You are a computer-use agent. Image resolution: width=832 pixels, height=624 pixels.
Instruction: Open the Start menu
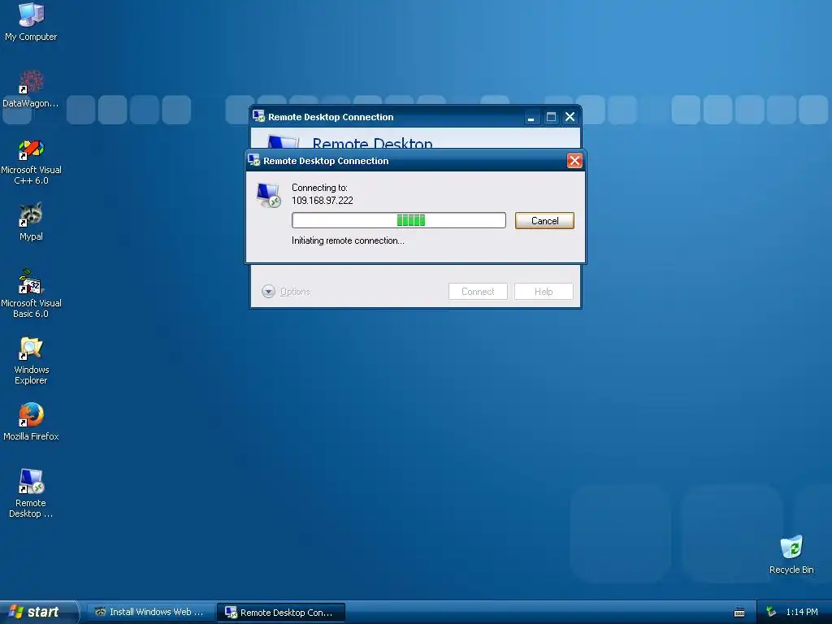(39, 612)
